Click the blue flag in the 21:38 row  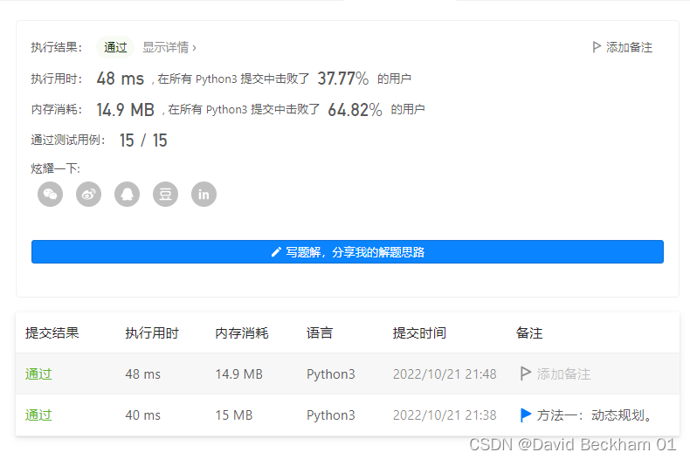pyautogui.click(x=526, y=414)
